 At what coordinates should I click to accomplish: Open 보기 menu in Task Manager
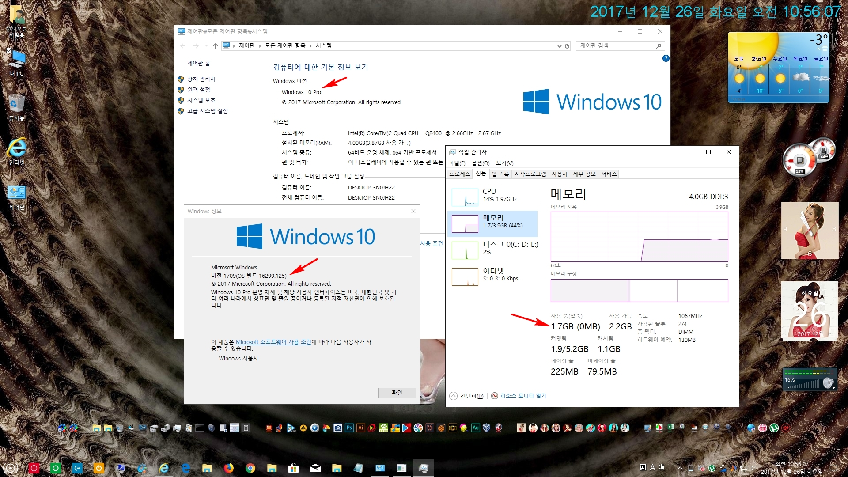click(504, 163)
